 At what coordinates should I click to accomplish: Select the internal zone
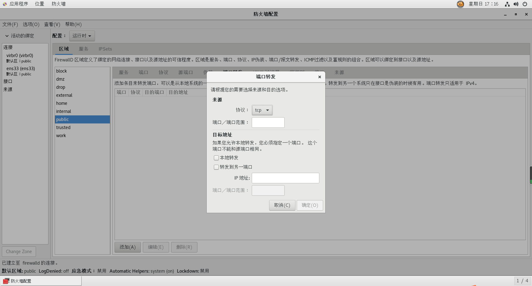tap(82, 111)
